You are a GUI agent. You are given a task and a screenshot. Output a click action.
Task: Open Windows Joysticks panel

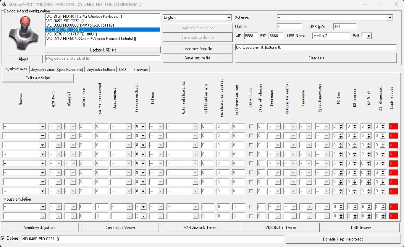40,227
